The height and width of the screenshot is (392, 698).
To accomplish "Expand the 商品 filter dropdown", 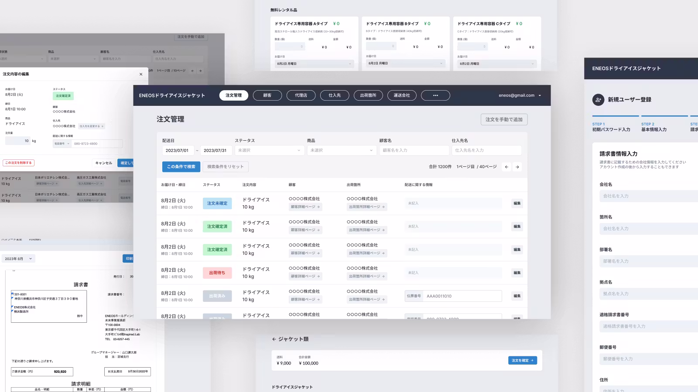I will (x=342, y=150).
